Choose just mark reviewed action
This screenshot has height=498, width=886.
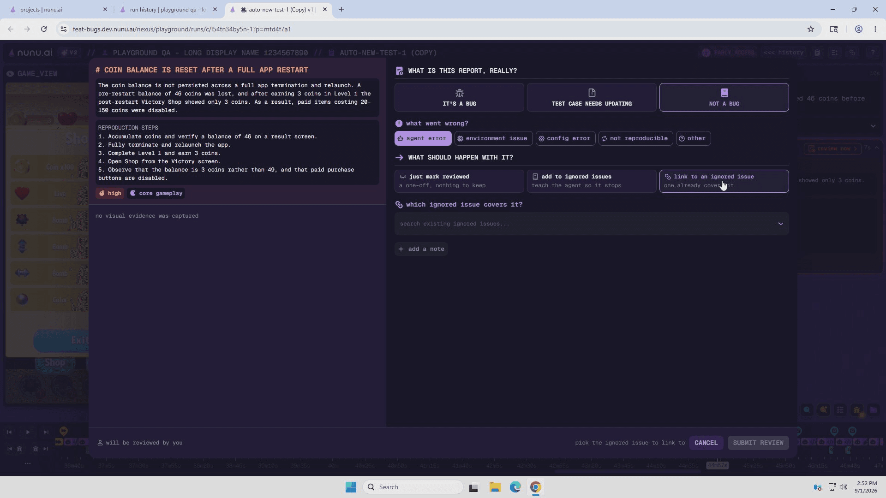pyautogui.click(x=459, y=181)
